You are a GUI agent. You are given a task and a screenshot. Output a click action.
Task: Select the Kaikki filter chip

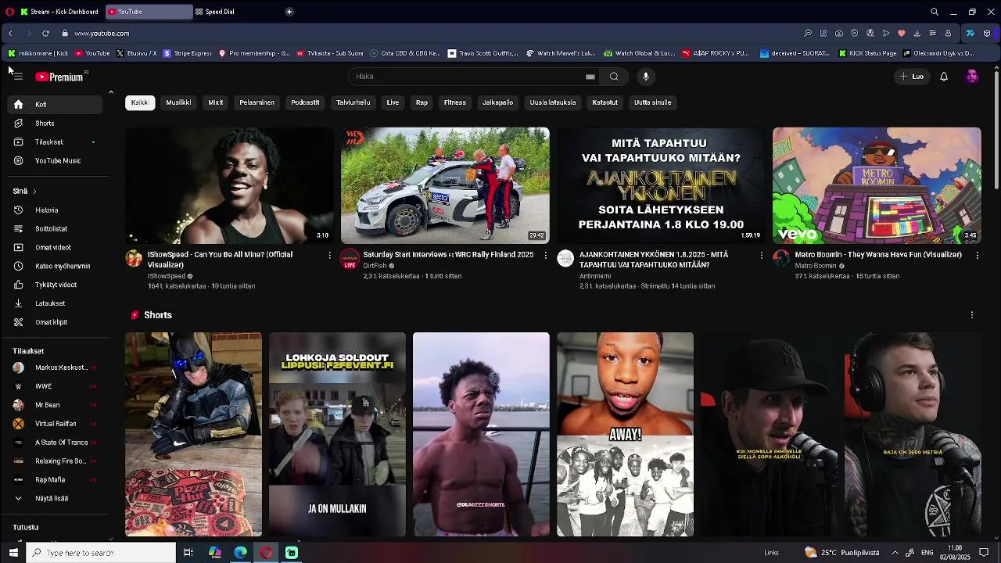click(140, 102)
